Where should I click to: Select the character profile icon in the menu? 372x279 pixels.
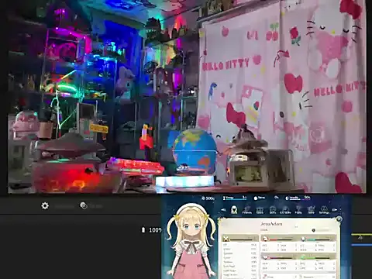point(234,209)
